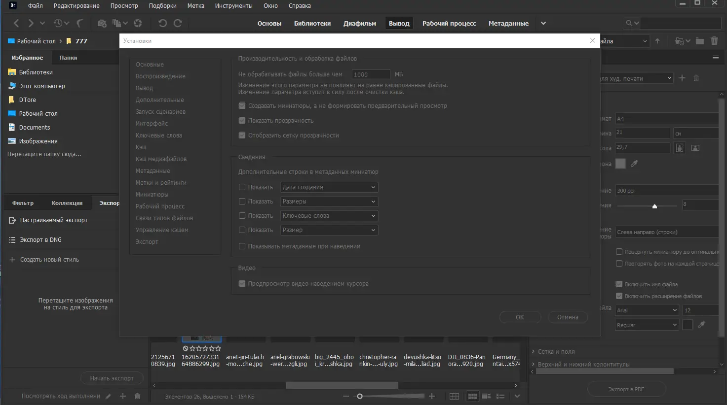Open the Arial font dropdown

tap(648, 310)
